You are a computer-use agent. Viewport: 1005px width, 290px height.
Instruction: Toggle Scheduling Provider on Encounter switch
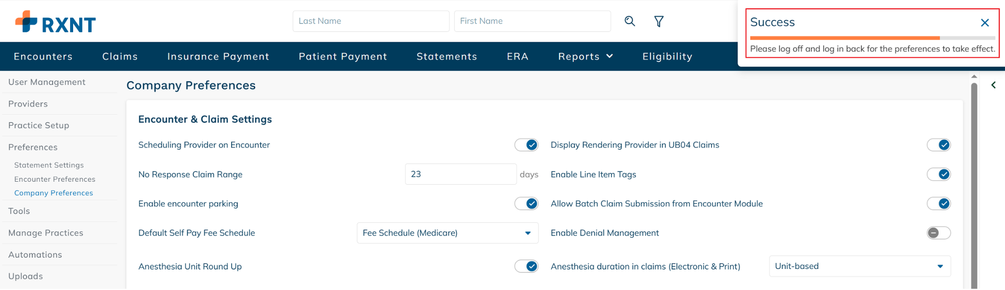(527, 145)
